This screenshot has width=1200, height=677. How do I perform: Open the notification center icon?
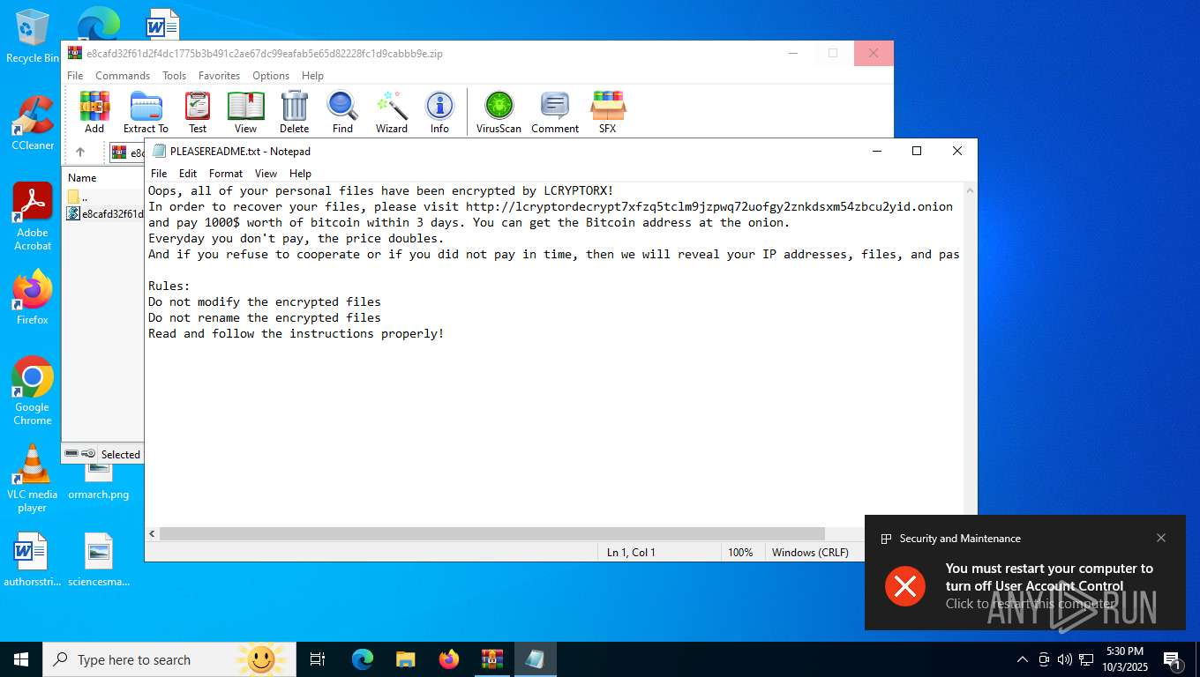click(1173, 659)
